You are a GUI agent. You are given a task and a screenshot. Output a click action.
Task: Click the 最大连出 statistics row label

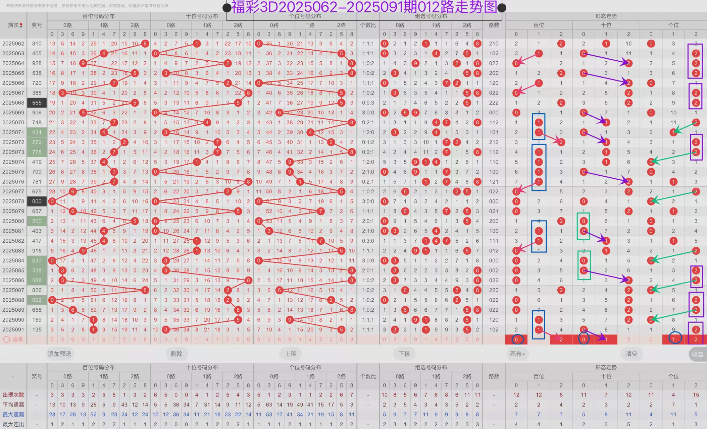pos(13,425)
